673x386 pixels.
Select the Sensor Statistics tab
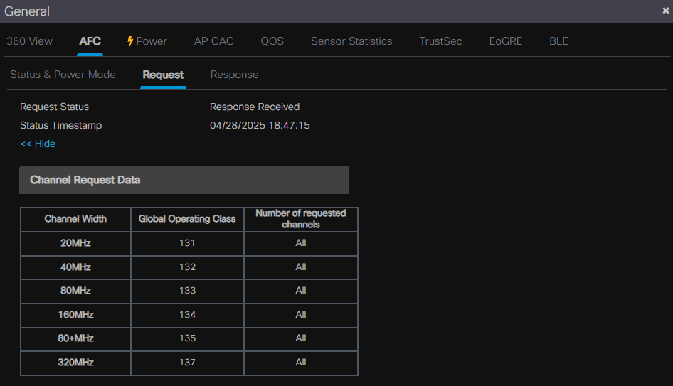click(x=351, y=41)
